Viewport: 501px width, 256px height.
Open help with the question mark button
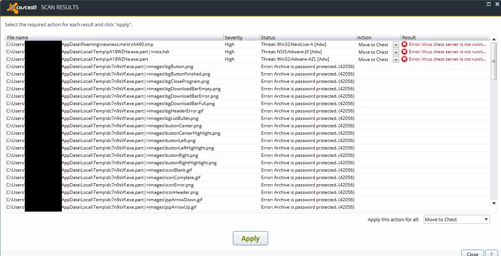pos(491,253)
